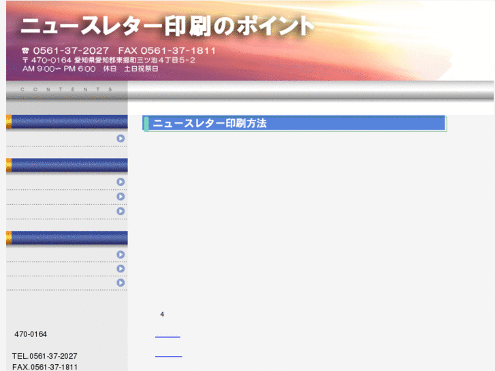
Task: Click the ニュースレター印刷方法 heading
Action: (210, 123)
